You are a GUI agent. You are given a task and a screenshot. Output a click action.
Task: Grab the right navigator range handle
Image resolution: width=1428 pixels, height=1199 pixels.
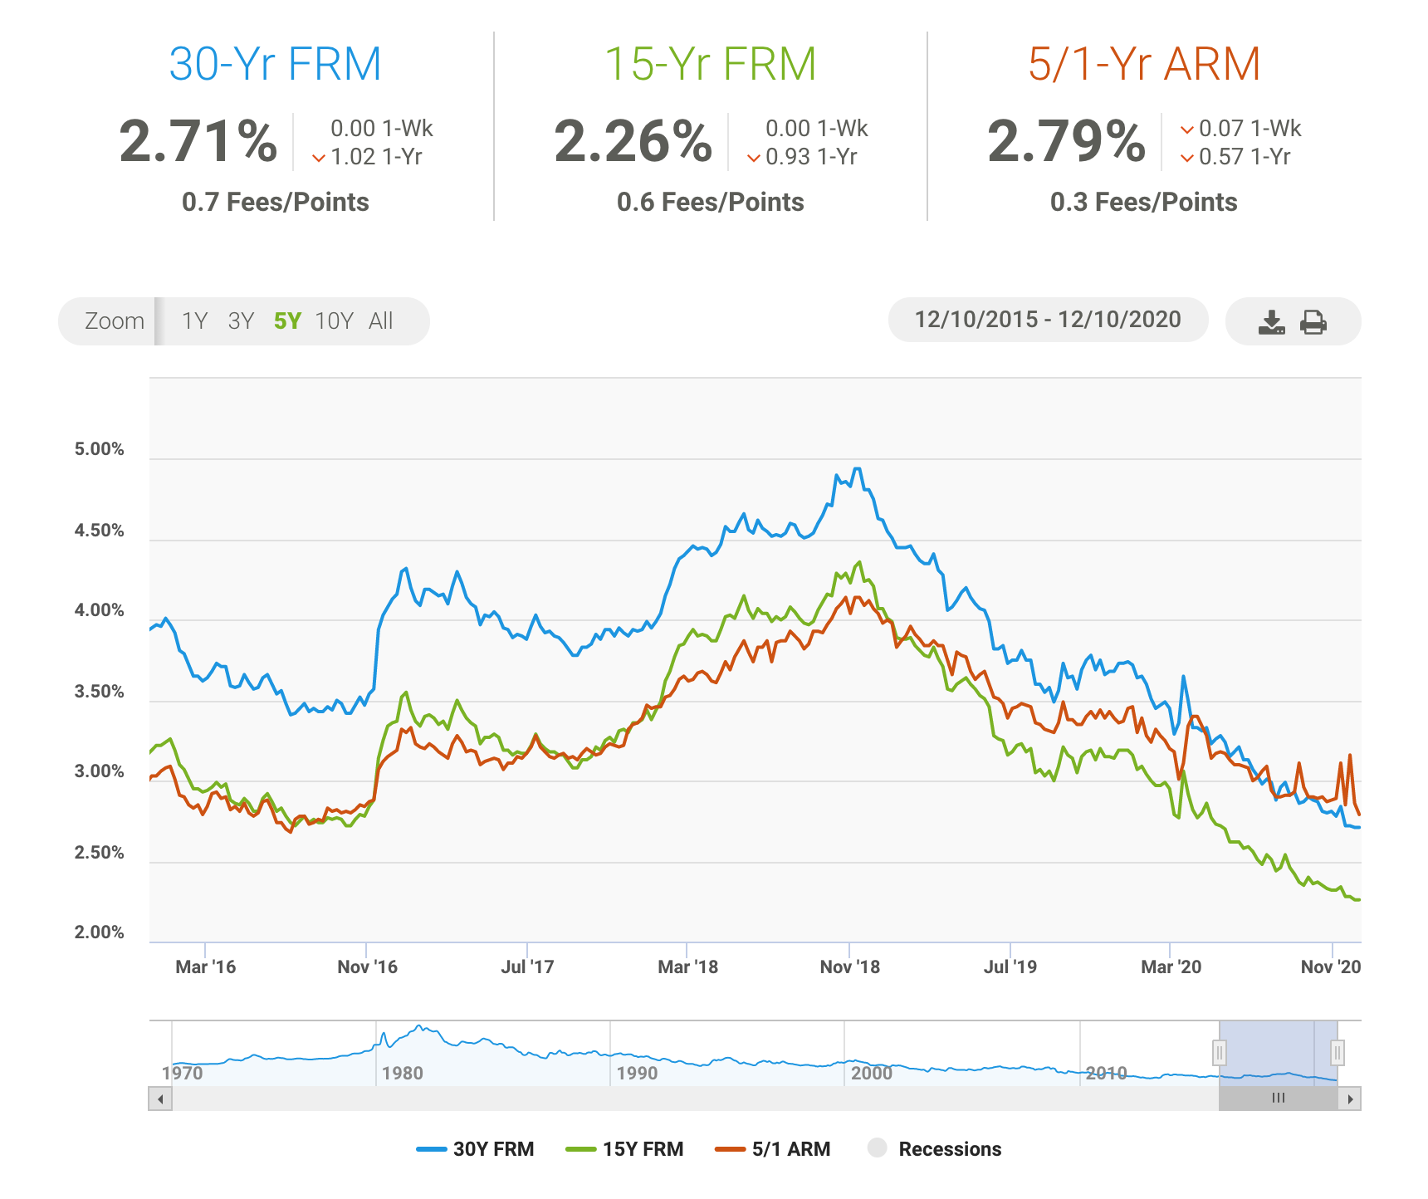(1337, 1053)
